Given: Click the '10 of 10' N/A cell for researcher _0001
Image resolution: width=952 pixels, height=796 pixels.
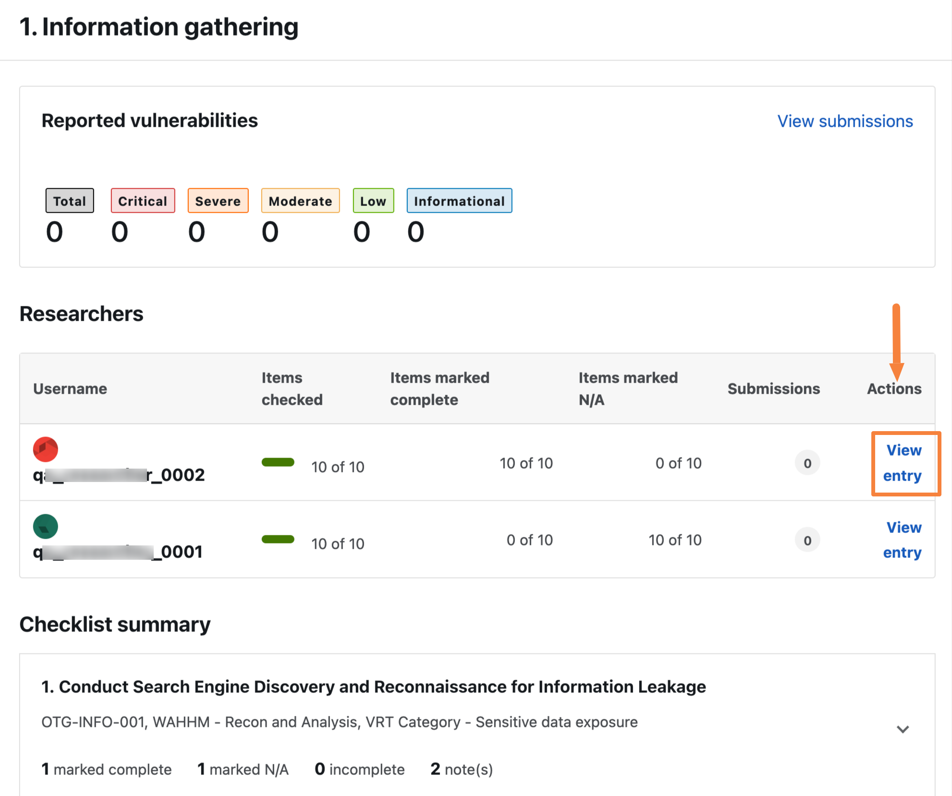Looking at the screenshot, I should click(675, 540).
